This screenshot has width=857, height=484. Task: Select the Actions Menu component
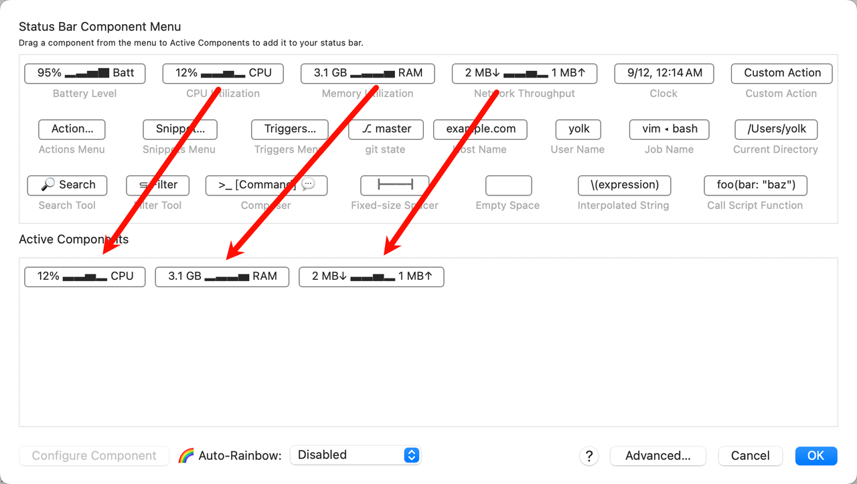point(72,129)
